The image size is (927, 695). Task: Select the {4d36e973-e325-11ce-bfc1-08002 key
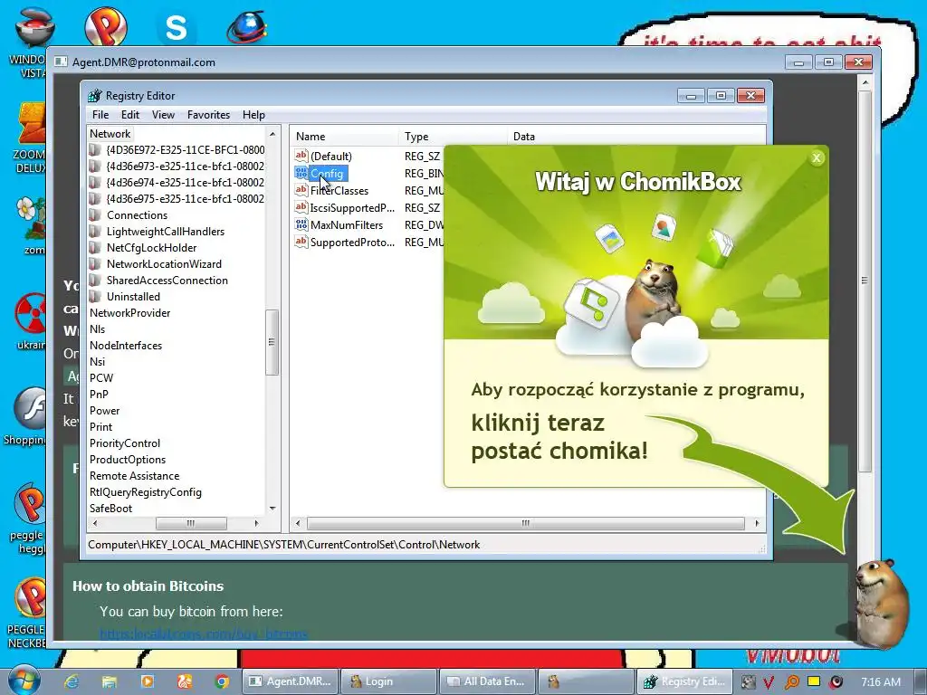point(185,167)
